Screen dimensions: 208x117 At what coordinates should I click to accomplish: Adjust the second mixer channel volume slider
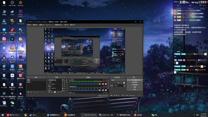tap(85, 90)
